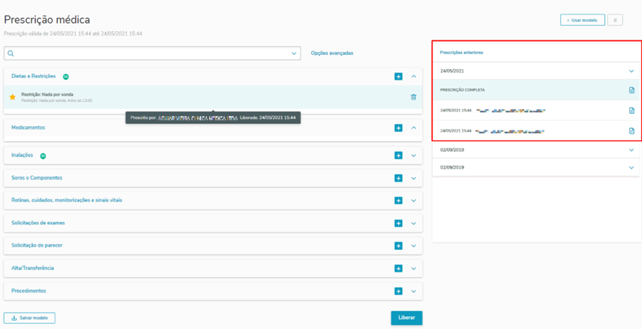Click the Liberar button
Screen dimensions: 642x329
point(407,318)
